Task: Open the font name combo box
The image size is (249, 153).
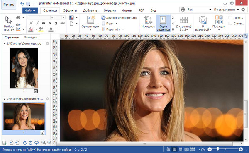Action: (x=41, y=17)
